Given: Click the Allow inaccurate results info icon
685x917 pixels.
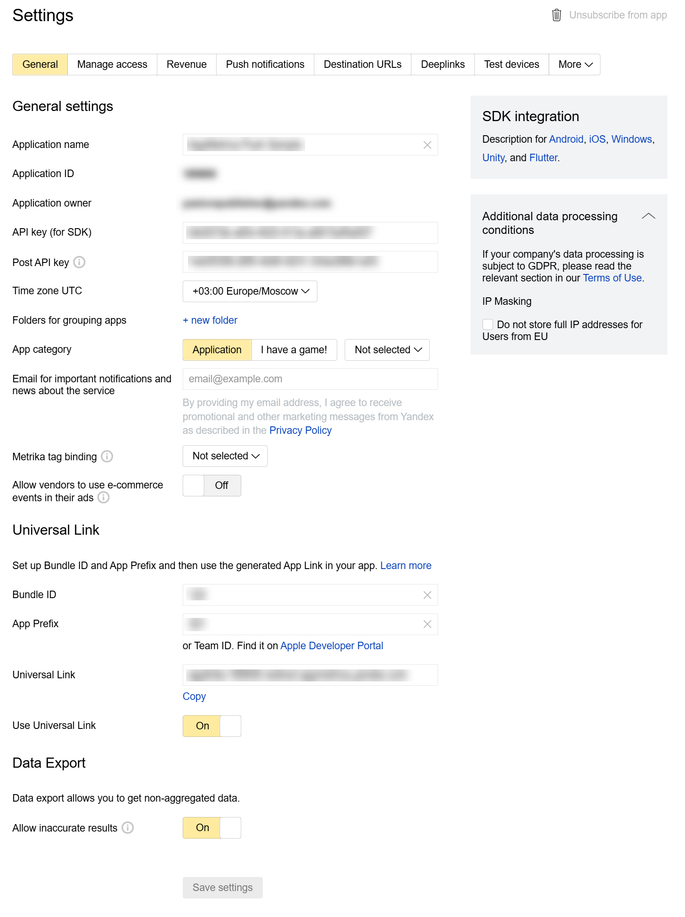Looking at the screenshot, I should pyautogui.click(x=128, y=828).
